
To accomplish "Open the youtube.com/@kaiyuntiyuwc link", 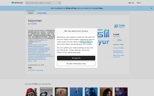I will (39, 50).
